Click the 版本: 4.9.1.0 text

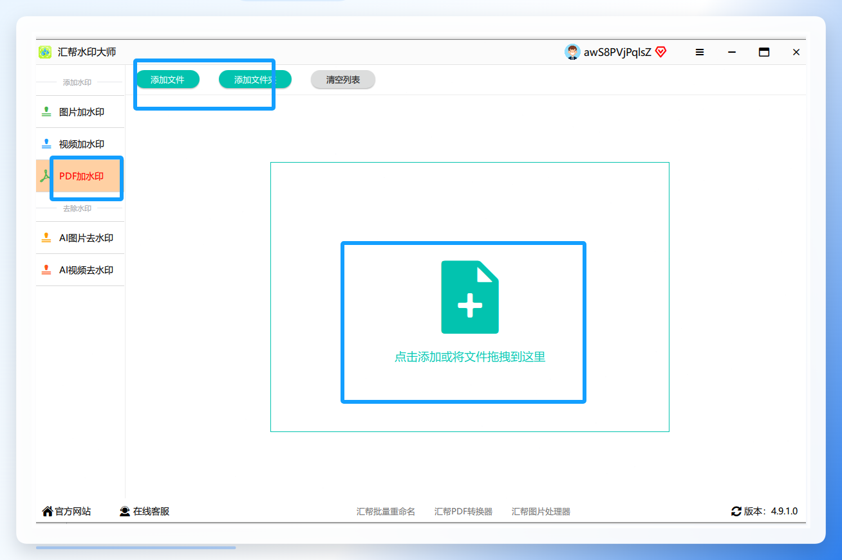tap(771, 511)
